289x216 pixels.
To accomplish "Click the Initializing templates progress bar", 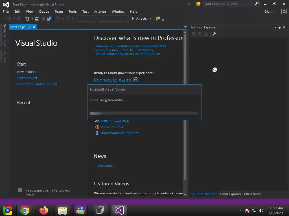I will pos(144,113).
